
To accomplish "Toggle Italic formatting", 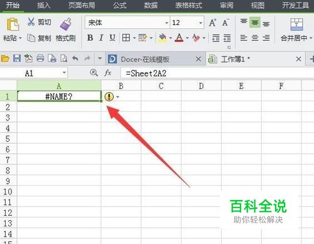I will click(101, 38).
